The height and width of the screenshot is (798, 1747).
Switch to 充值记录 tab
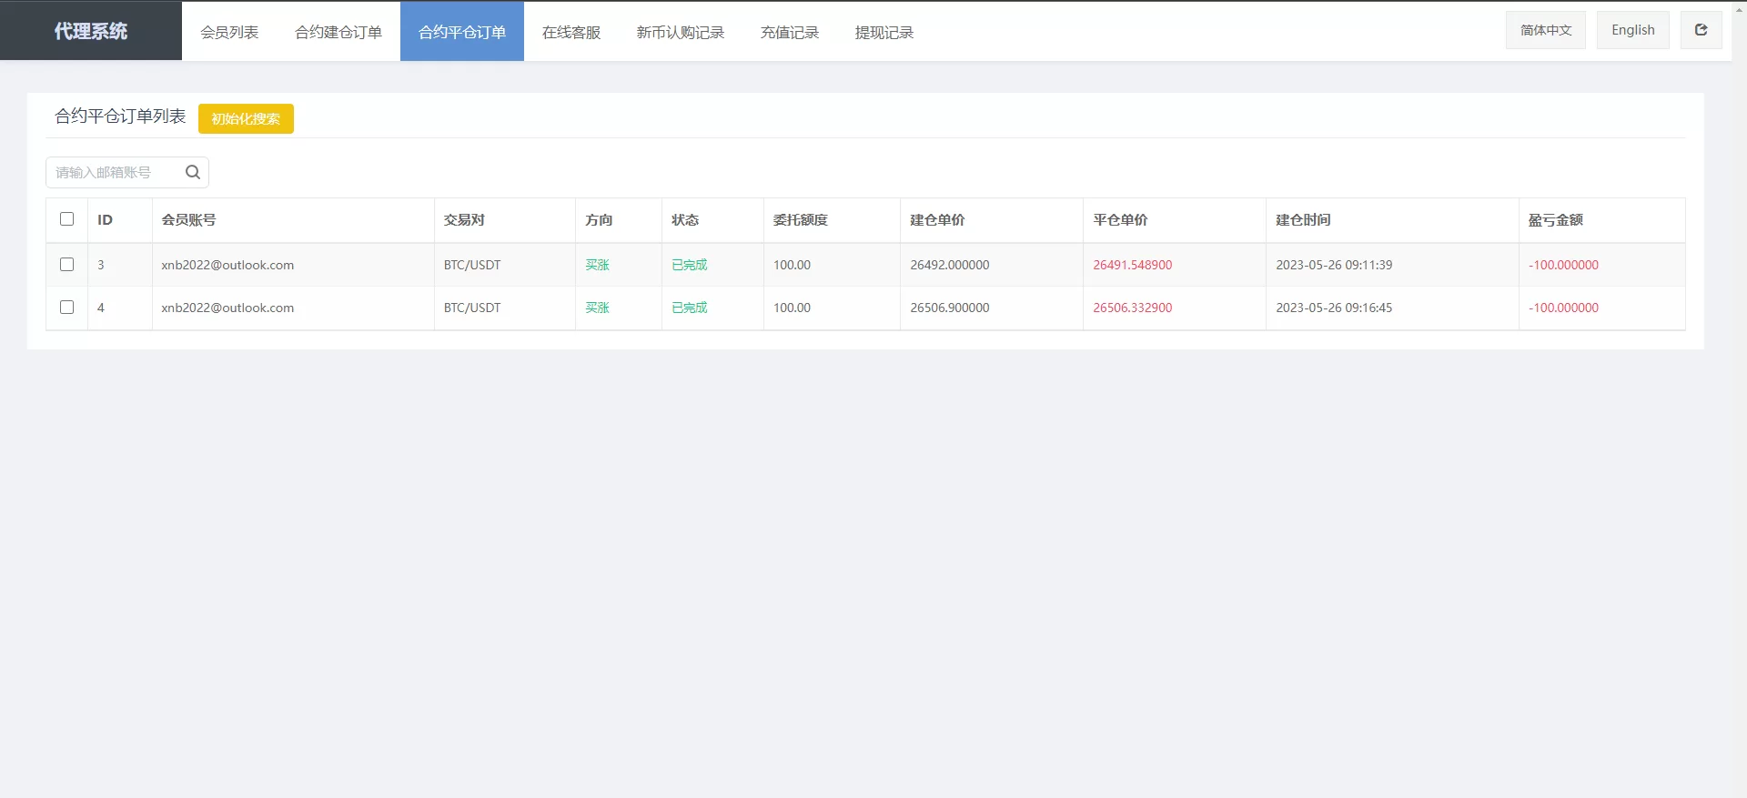point(790,32)
